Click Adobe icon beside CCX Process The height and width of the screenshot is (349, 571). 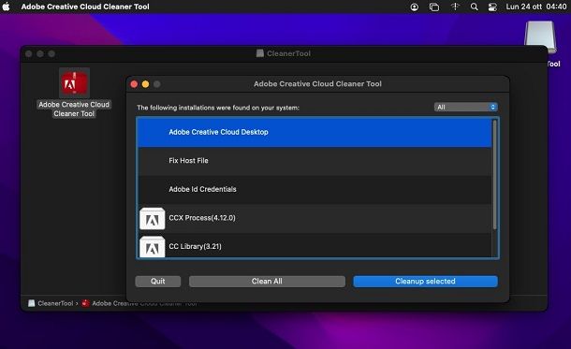point(153,219)
